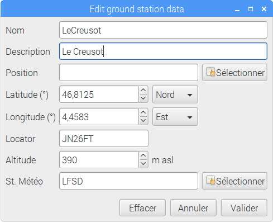Close the Edit ground station data window
Viewport: 273px width, 222px height.
coord(264,9)
